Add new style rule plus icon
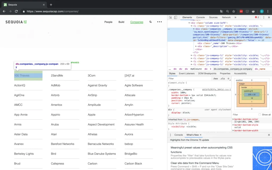The width and height of the screenshot is (272, 170). 228,79
